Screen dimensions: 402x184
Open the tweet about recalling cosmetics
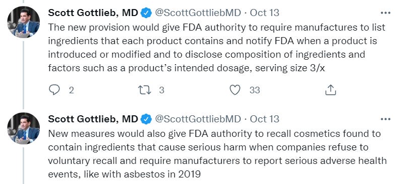(217, 154)
